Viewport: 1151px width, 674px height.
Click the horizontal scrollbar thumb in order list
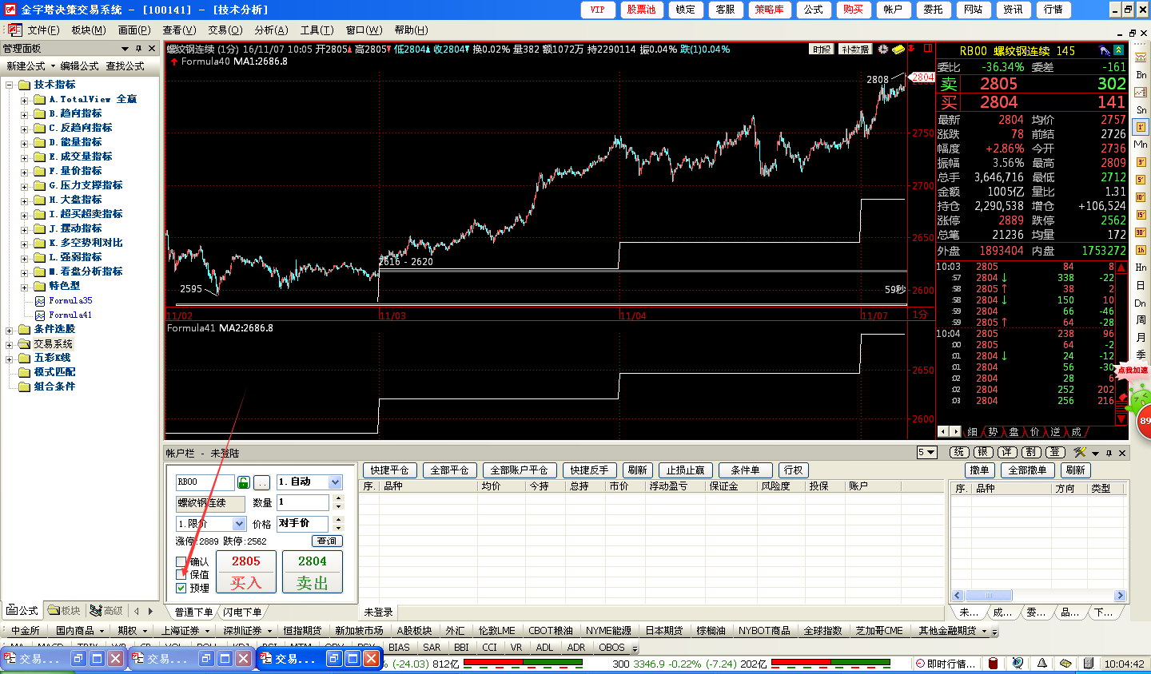pyautogui.click(x=989, y=596)
